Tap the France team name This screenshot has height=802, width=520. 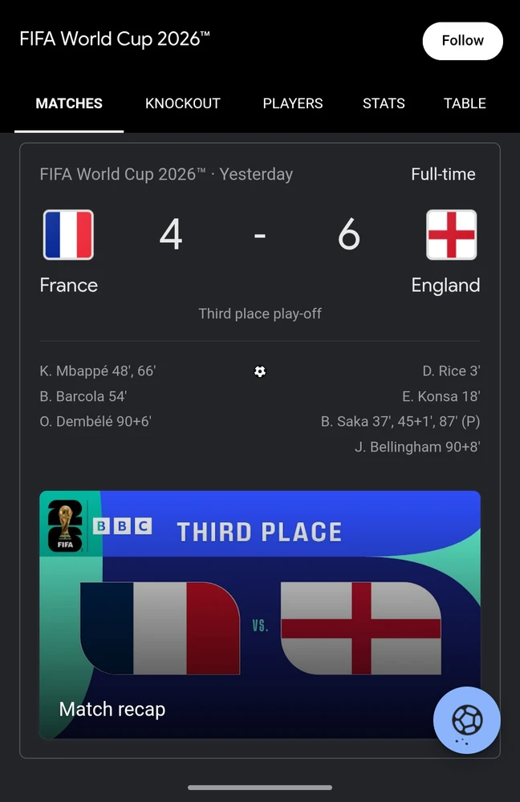(68, 286)
